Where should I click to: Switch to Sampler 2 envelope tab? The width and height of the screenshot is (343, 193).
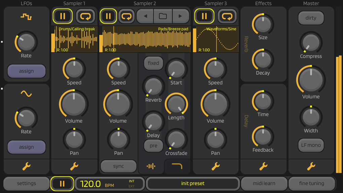coord(177,166)
